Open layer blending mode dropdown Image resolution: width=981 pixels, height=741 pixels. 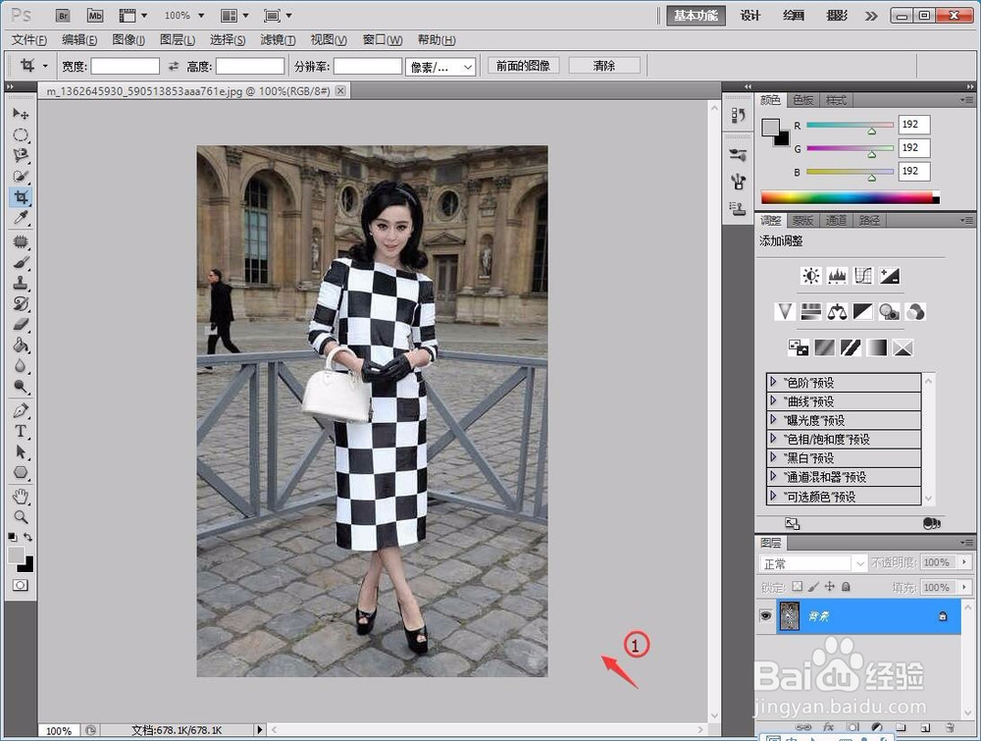pos(812,564)
